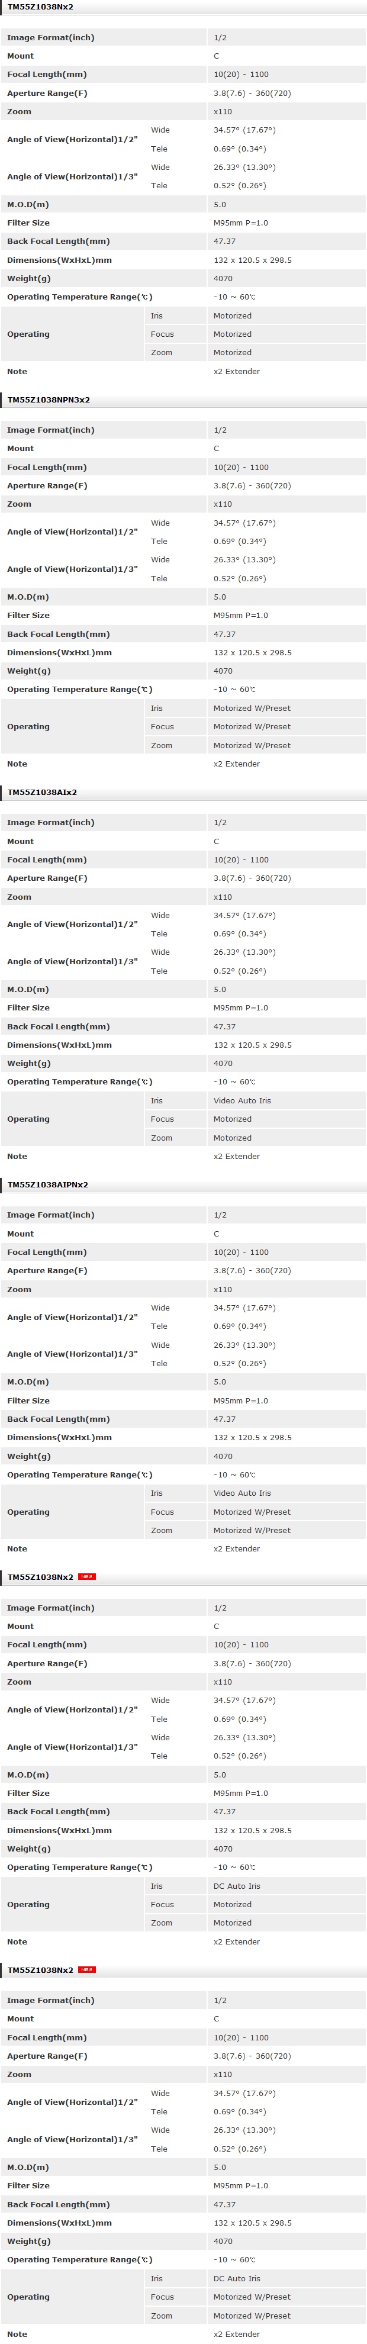Click the last red NEW badge near bottom

pos(86,1969)
